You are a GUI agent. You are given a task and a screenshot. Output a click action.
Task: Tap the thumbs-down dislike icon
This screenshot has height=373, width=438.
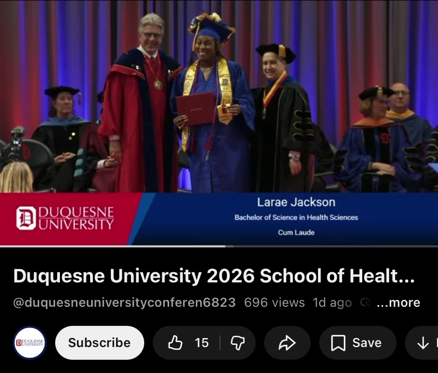click(x=238, y=343)
